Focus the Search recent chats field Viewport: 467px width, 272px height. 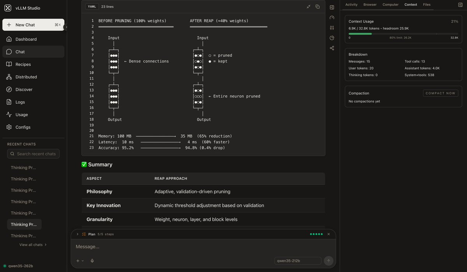point(33,154)
